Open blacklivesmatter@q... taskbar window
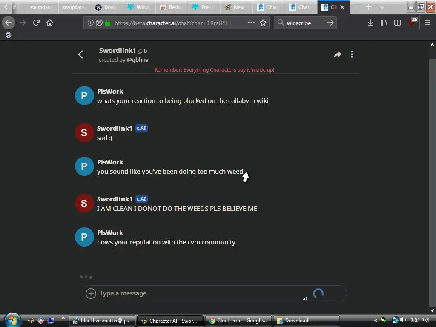The image size is (436, 327). (x=102, y=321)
